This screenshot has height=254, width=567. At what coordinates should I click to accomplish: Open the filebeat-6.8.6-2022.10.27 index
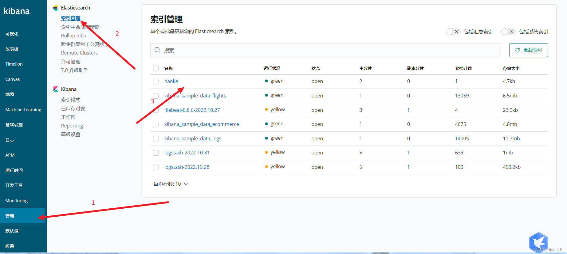[x=192, y=110]
